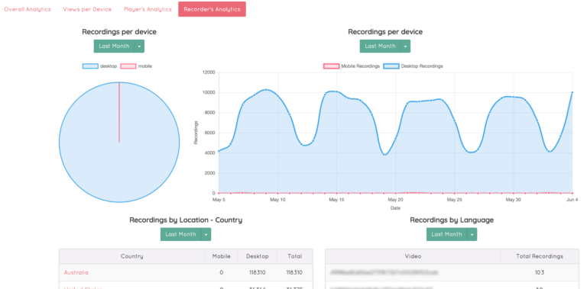Expand dropdown caret above line chart
The image size is (587, 289).
[x=406, y=47]
